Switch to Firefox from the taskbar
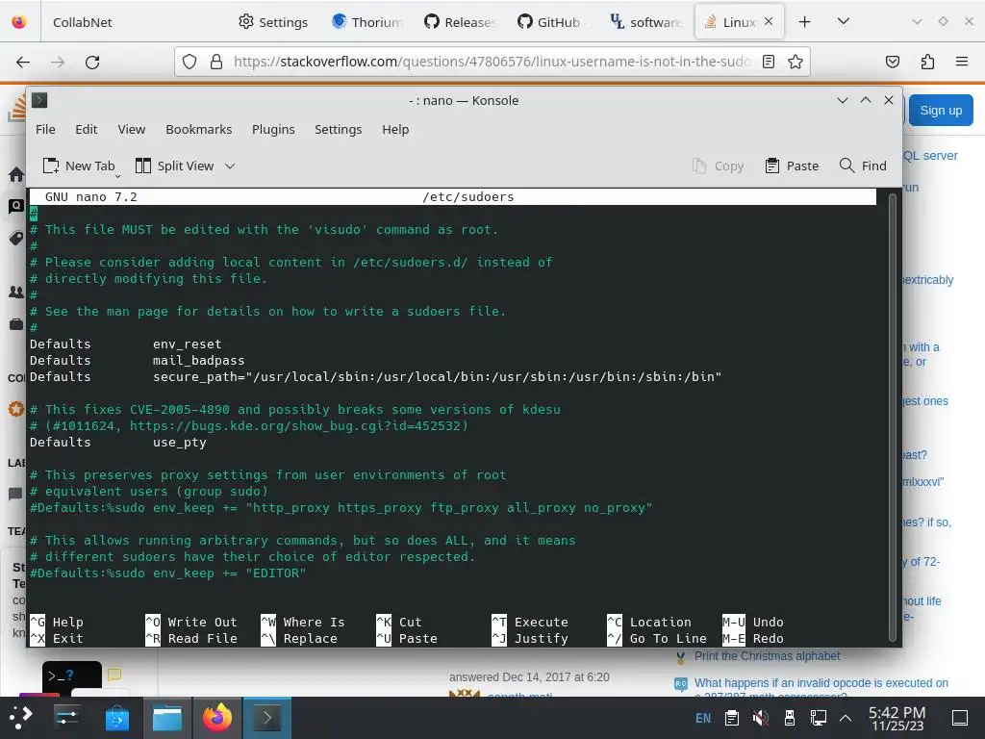Screen dimensions: 985x739 [x=217, y=718]
